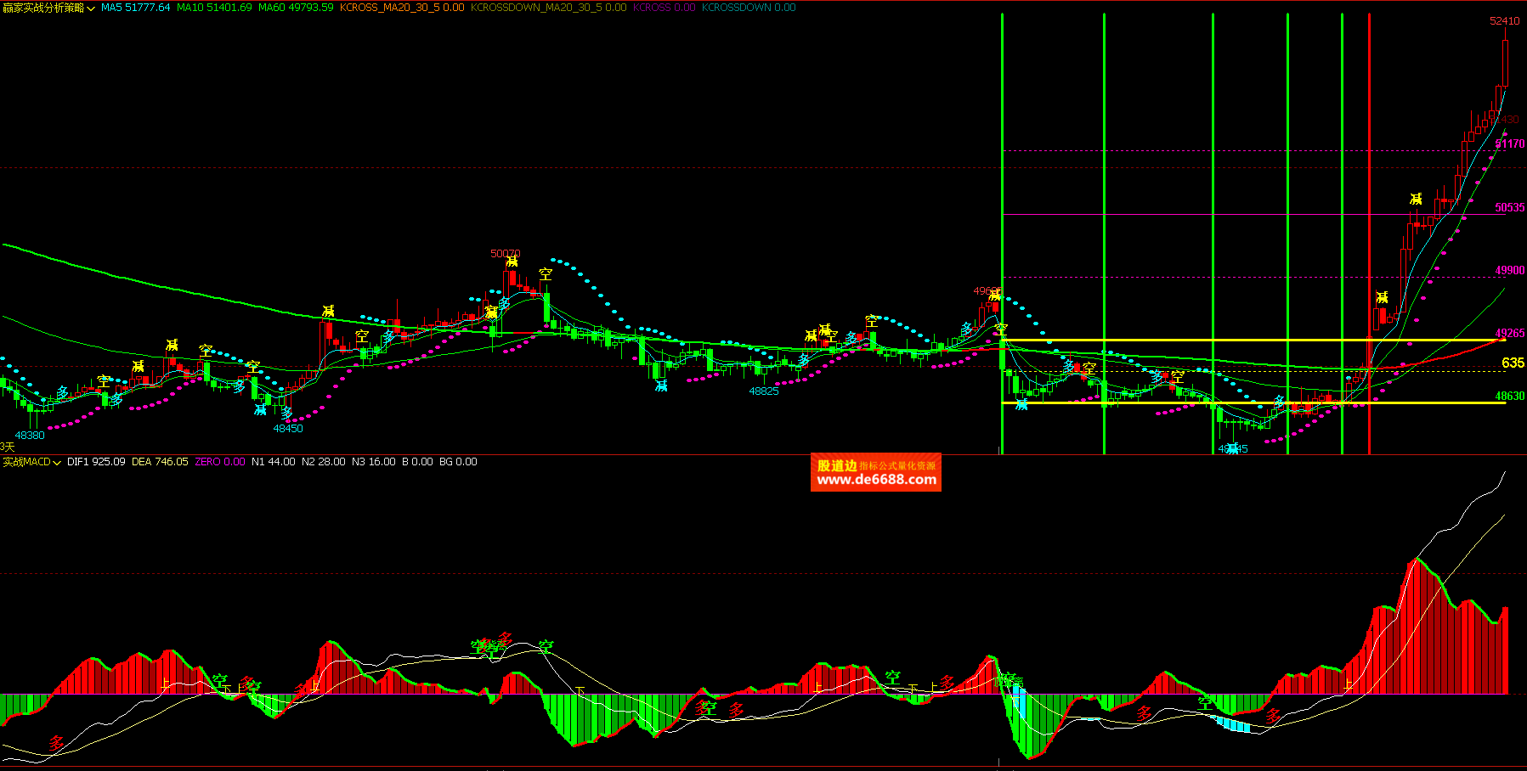Click the MA5 51777.64 indicator label
1527x771 pixels.
(135, 8)
